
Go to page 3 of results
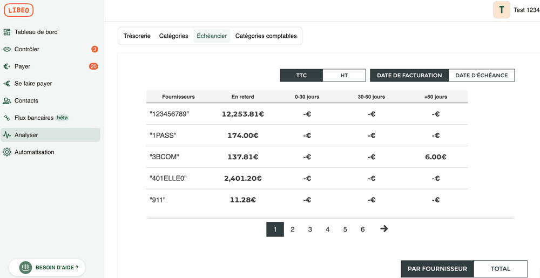310,229
